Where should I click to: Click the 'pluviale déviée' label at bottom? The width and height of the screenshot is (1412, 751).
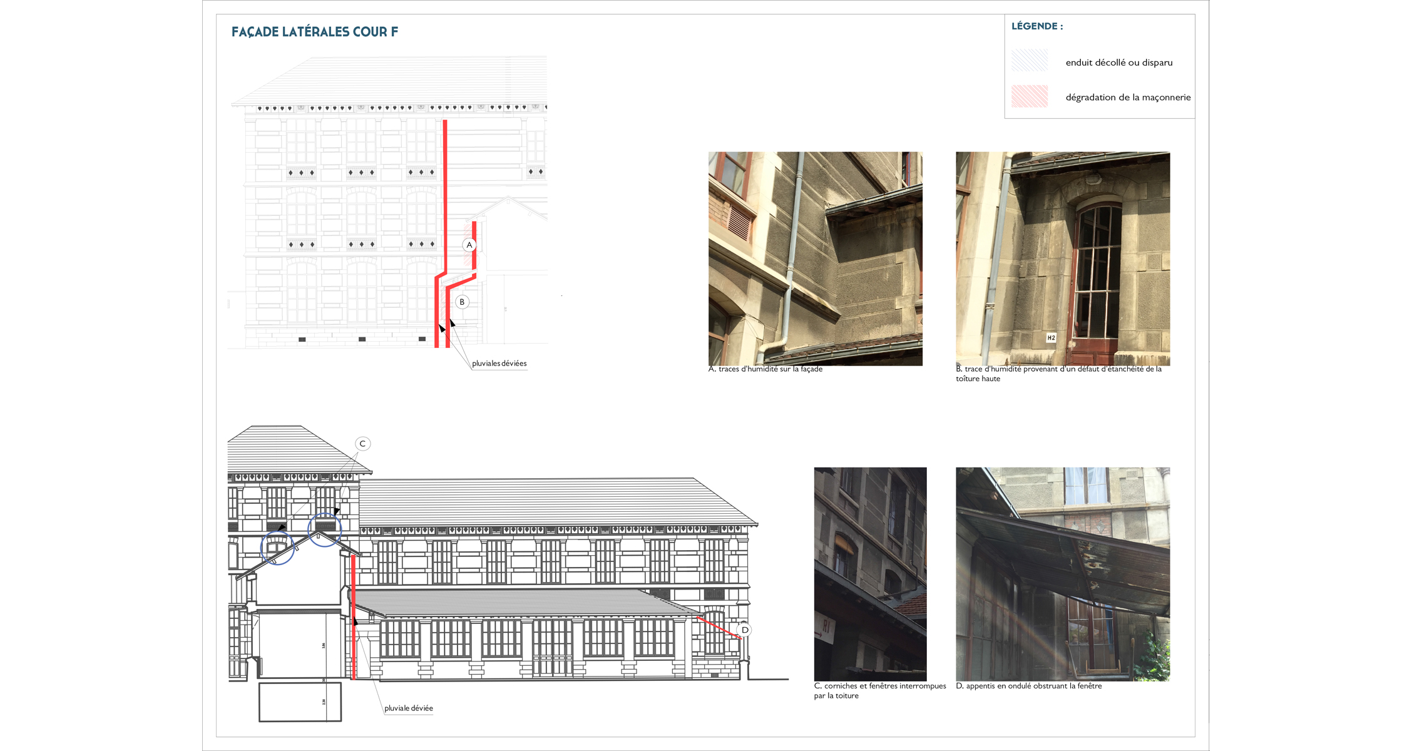point(408,708)
